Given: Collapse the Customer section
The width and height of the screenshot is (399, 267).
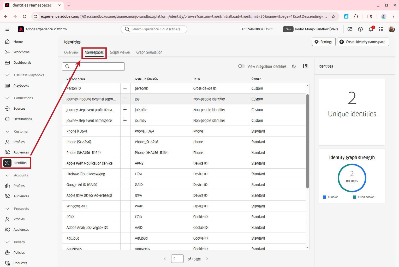Looking at the screenshot, I should 7,132.
